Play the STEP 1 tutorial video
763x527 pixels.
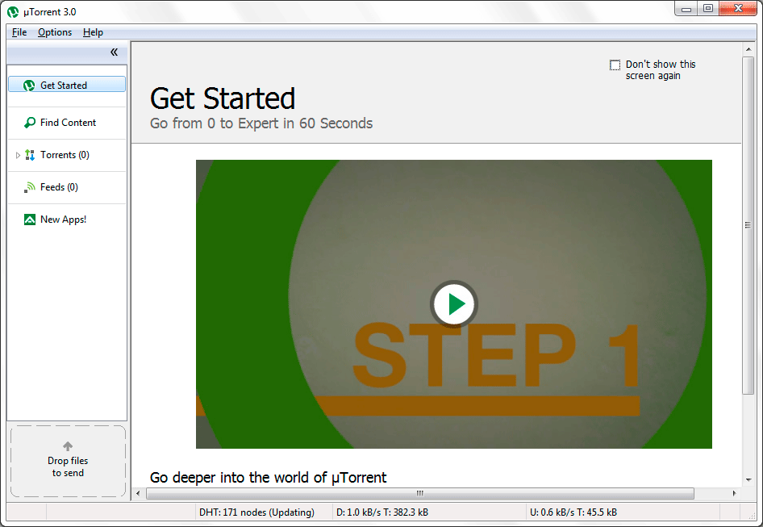coord(454,304)
